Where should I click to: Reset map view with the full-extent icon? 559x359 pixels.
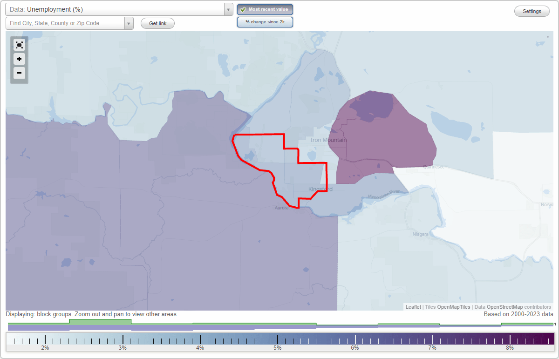tap(19, 45)
